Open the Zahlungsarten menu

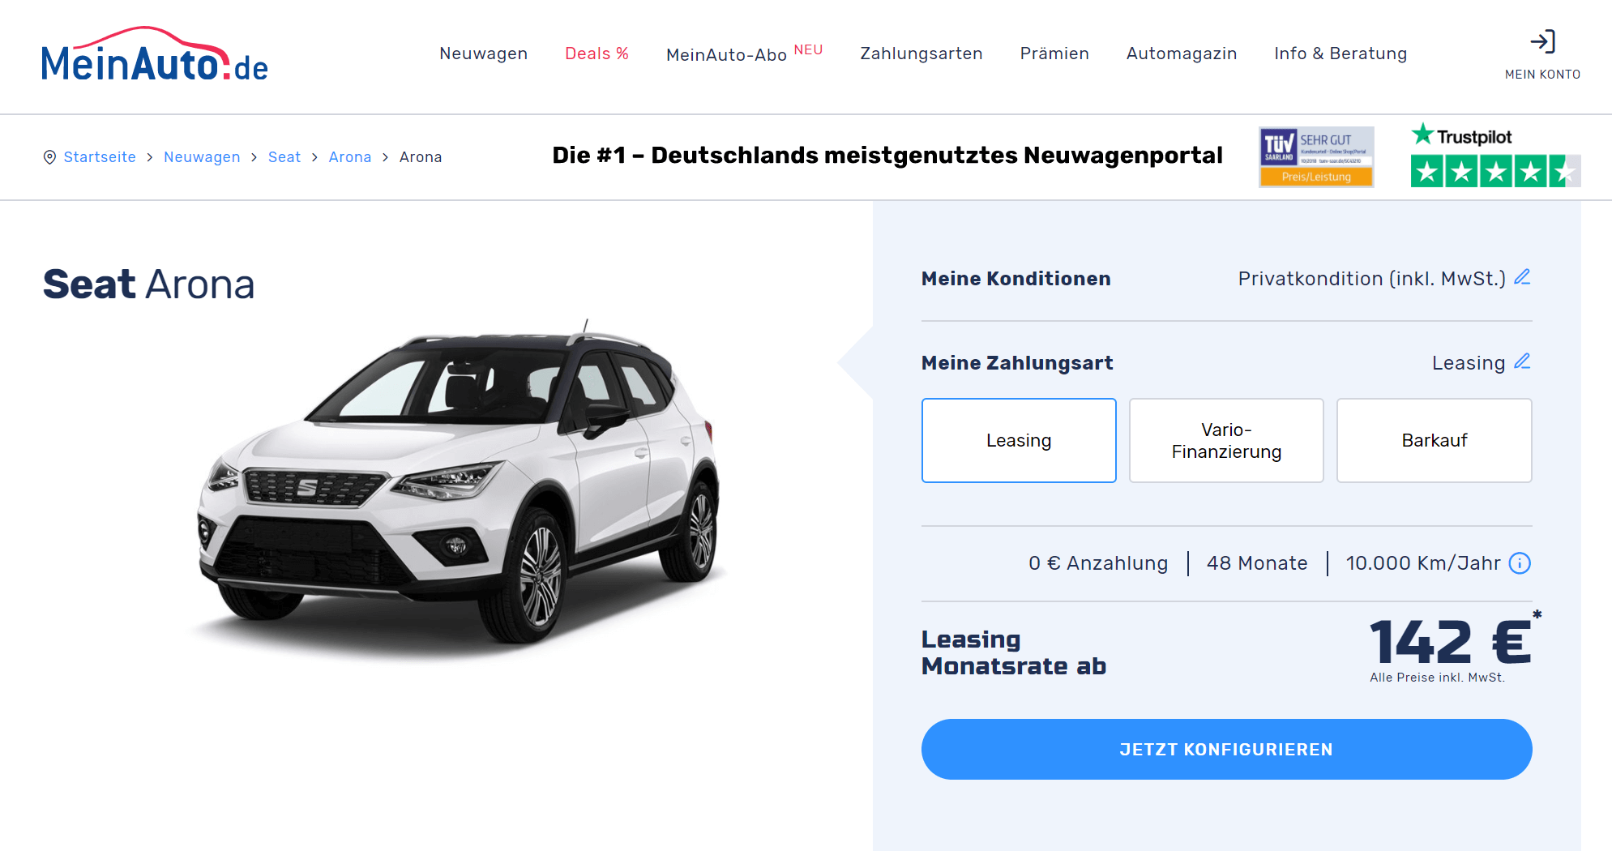[x=921, y=53]
